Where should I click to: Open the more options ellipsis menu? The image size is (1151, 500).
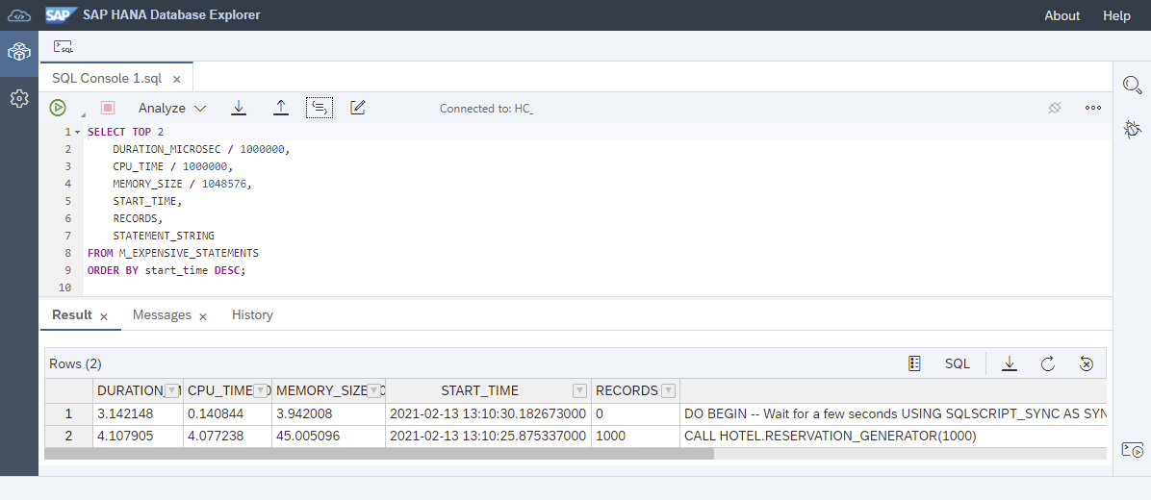(x=1093, y=108)
